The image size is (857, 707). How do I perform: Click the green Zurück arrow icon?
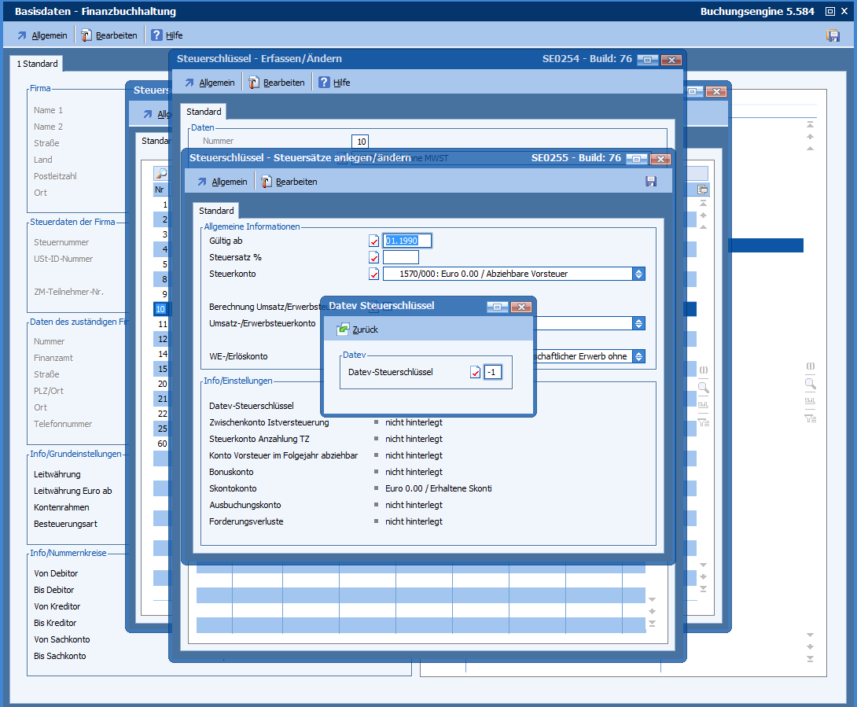343,330
